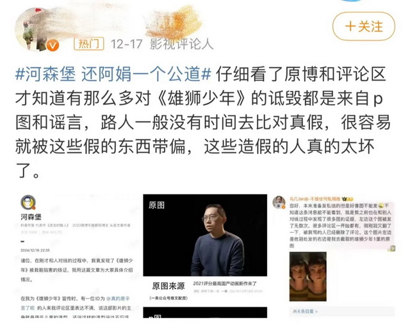Open the twin-faces 雄狮少年 comparison picture
The height and width of the screenshot is (330, 410).
pyautogui.click(x=307, y=276)
